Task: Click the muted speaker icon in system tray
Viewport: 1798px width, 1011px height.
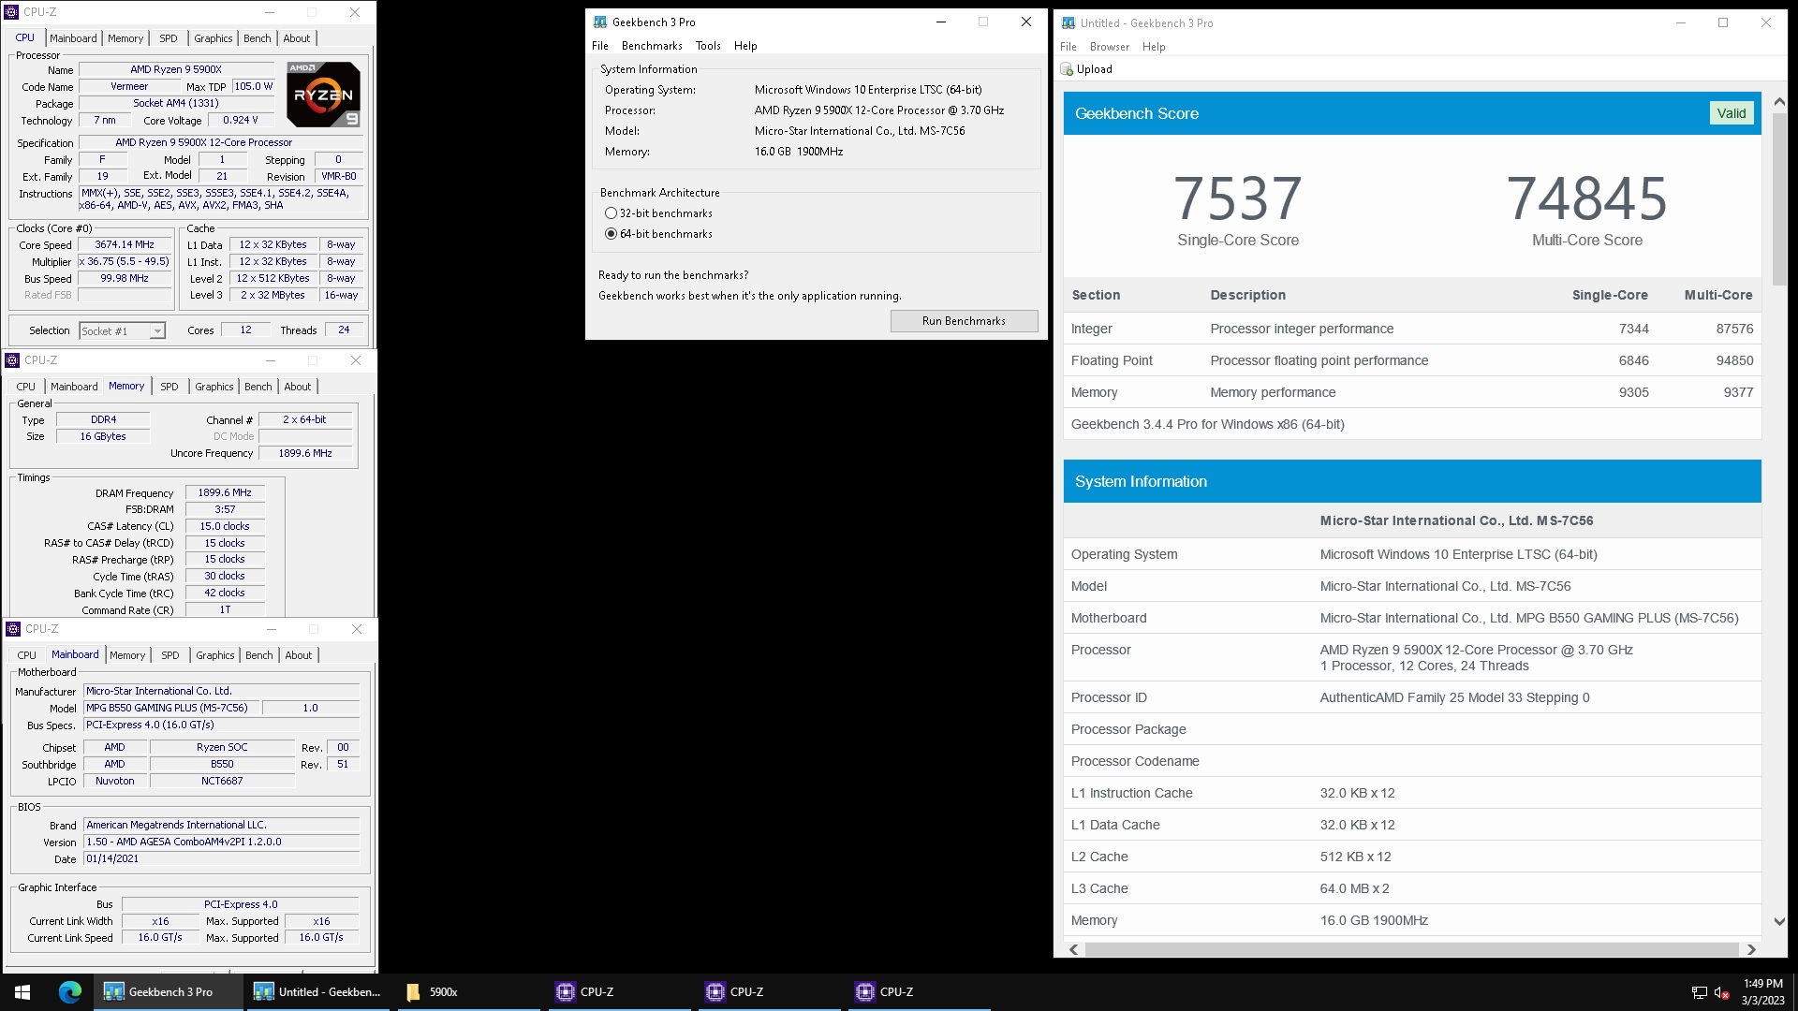Action: tap(1721, 992)
